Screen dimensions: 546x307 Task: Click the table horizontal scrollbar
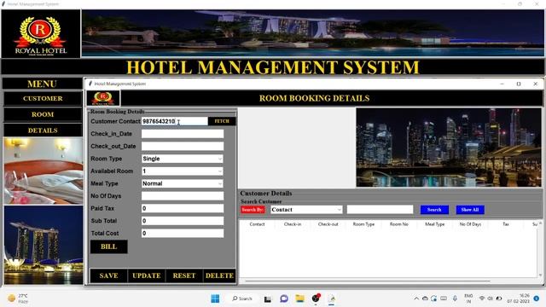(x=368, y=281)
